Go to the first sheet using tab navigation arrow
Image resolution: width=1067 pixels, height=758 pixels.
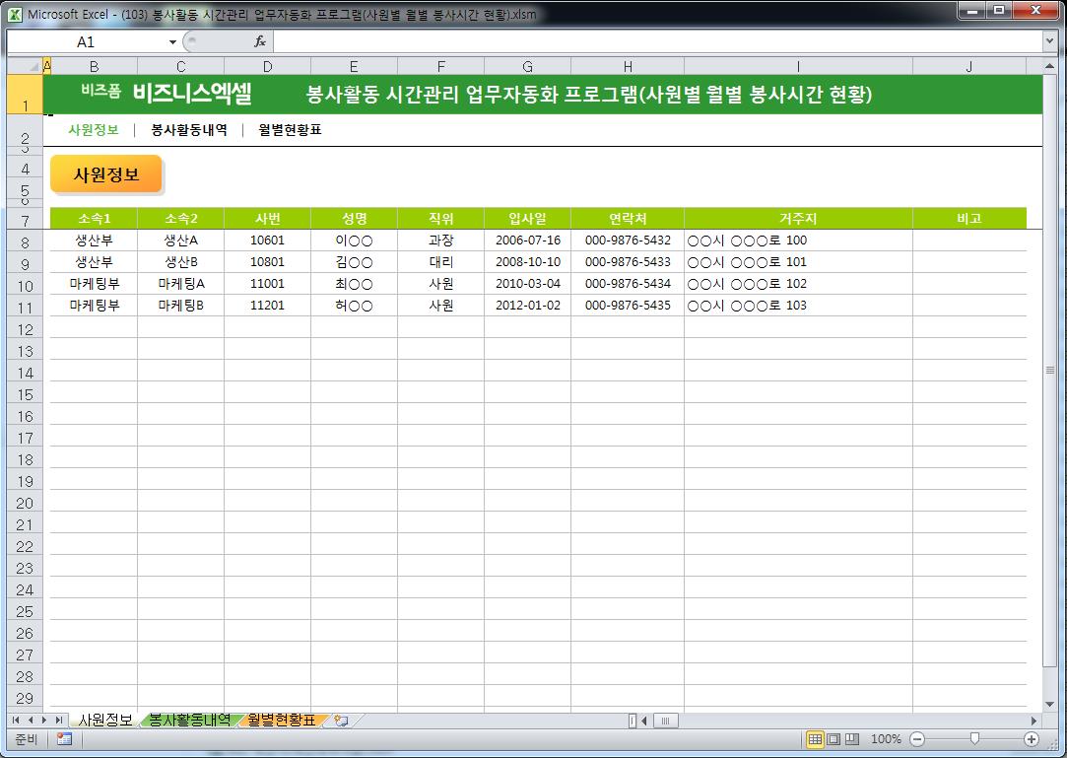16,721
